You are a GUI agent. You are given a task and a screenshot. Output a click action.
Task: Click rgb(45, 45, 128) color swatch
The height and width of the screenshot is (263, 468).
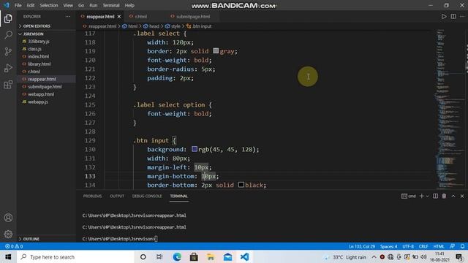tap(195, 149)
